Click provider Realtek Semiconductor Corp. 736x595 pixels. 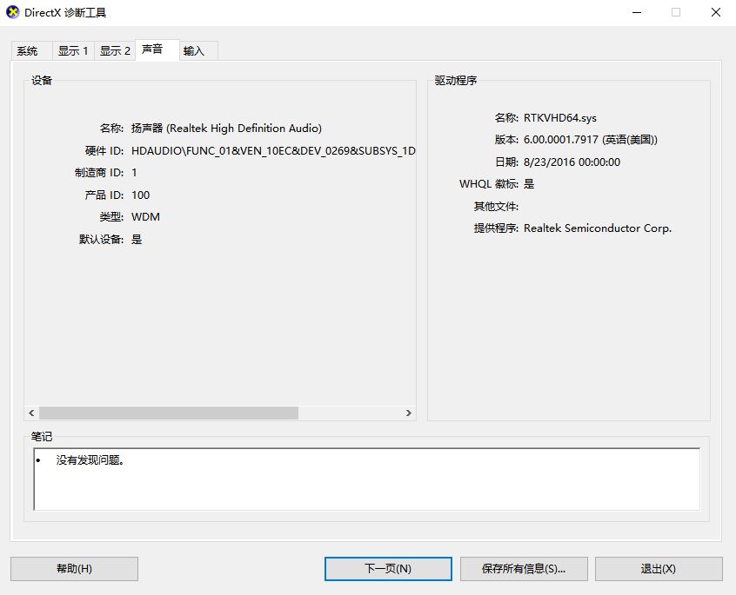click(x=598, y=228)
